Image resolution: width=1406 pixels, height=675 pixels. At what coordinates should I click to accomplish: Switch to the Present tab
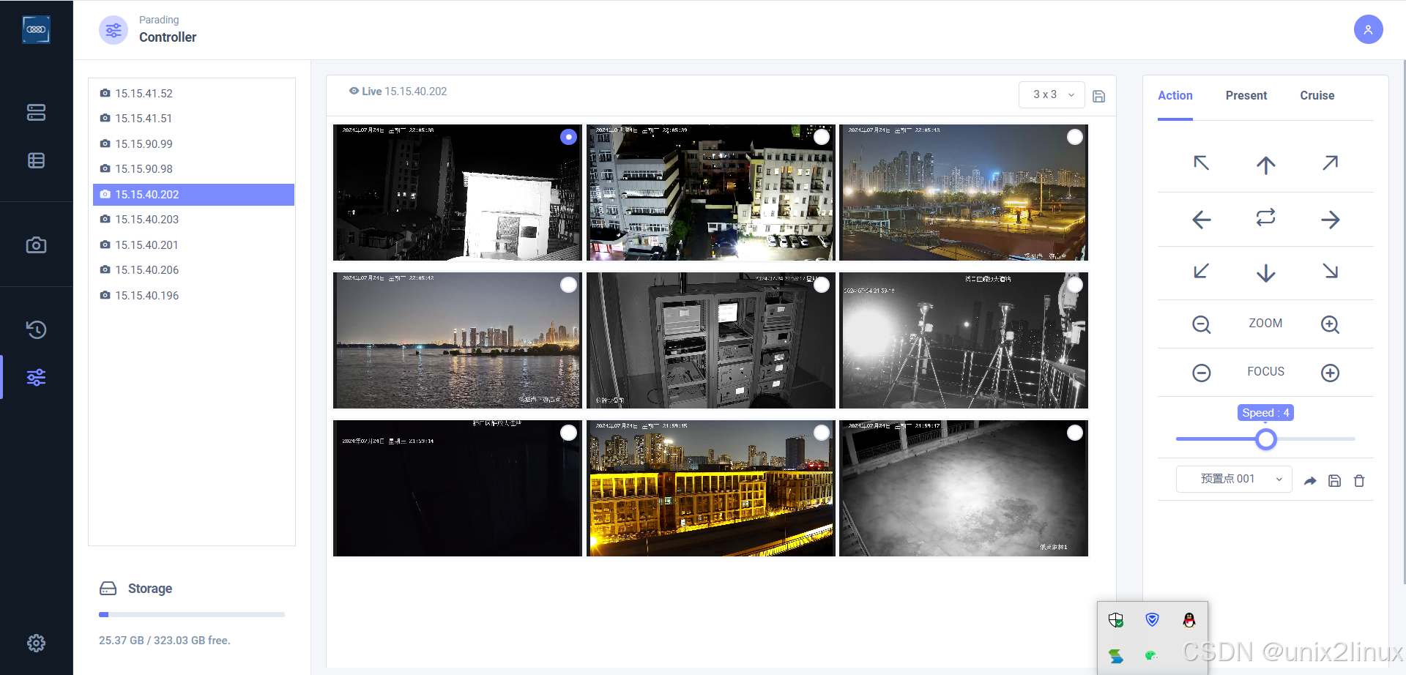click(1246, 95)
